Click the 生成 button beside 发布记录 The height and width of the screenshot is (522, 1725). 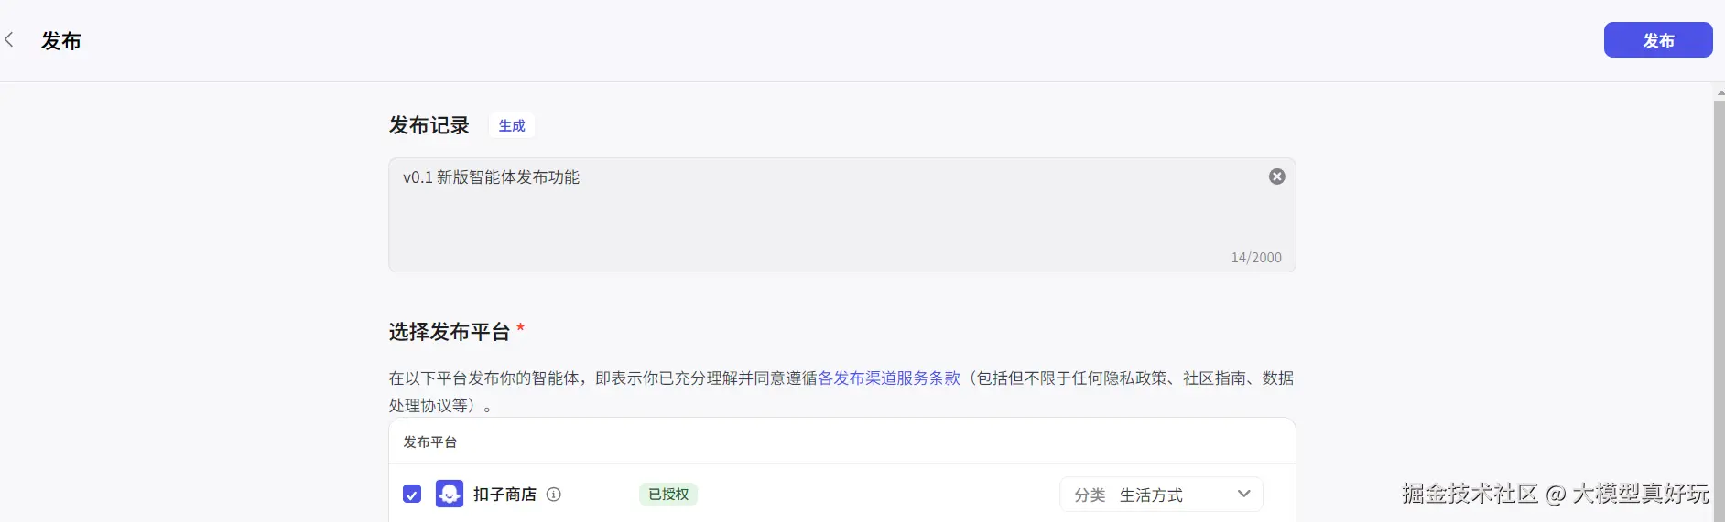(x=512, y=125)
